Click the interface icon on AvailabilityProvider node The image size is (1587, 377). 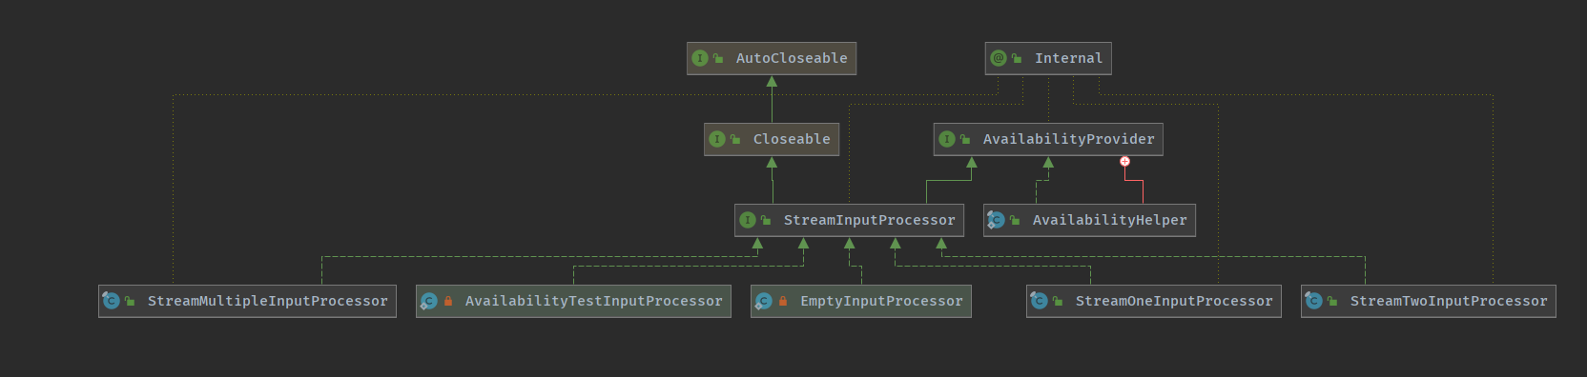coord(947,139)
